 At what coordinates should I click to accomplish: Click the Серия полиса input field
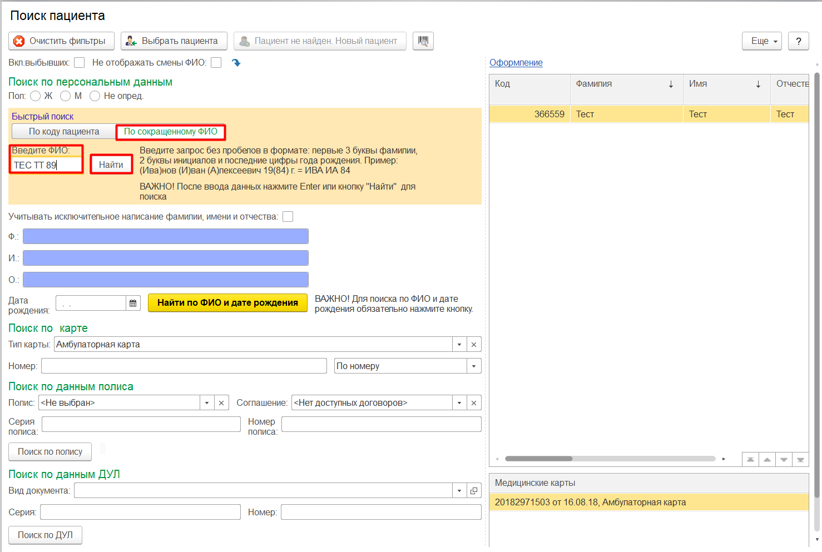point(141,424)
